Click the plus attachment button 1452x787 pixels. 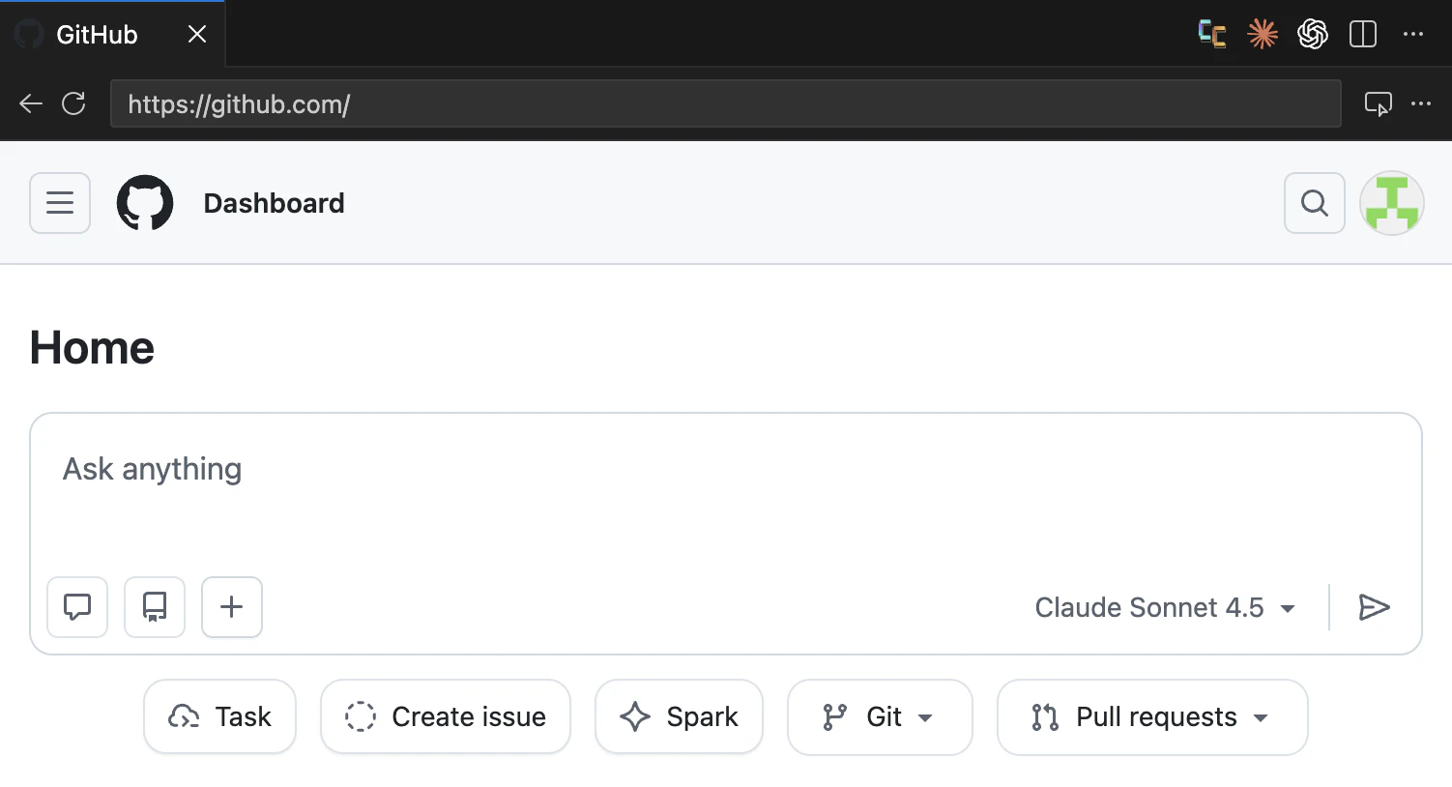(x=232, y=607)
